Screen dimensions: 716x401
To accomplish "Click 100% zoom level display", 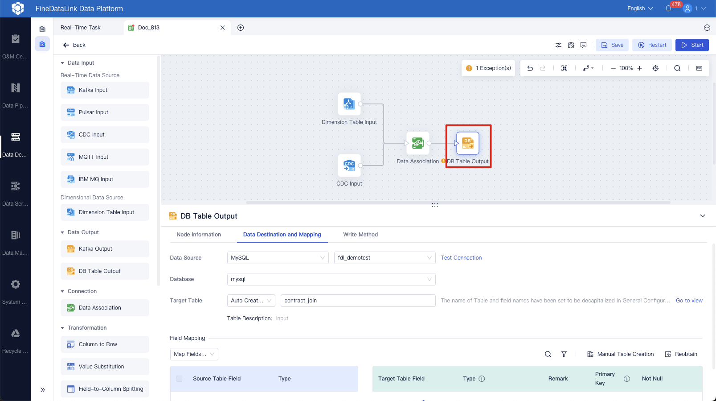I will coord(626,68).
